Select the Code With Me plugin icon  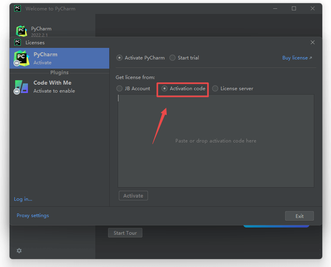pos(22,87)
